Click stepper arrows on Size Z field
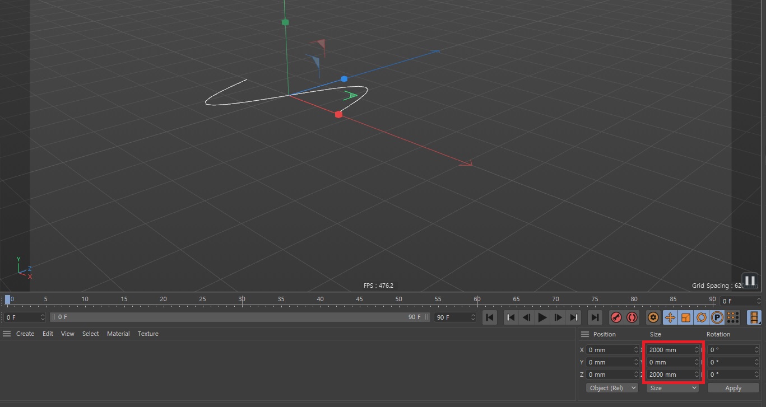 (697, 375)
